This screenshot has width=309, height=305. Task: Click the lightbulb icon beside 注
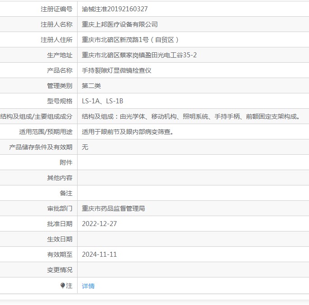(63, 286)
